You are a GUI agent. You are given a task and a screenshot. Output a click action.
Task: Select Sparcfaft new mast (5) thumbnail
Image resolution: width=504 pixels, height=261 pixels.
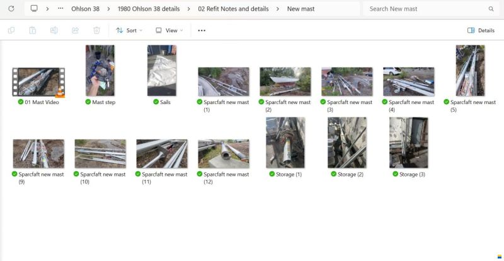click(470, 71)
